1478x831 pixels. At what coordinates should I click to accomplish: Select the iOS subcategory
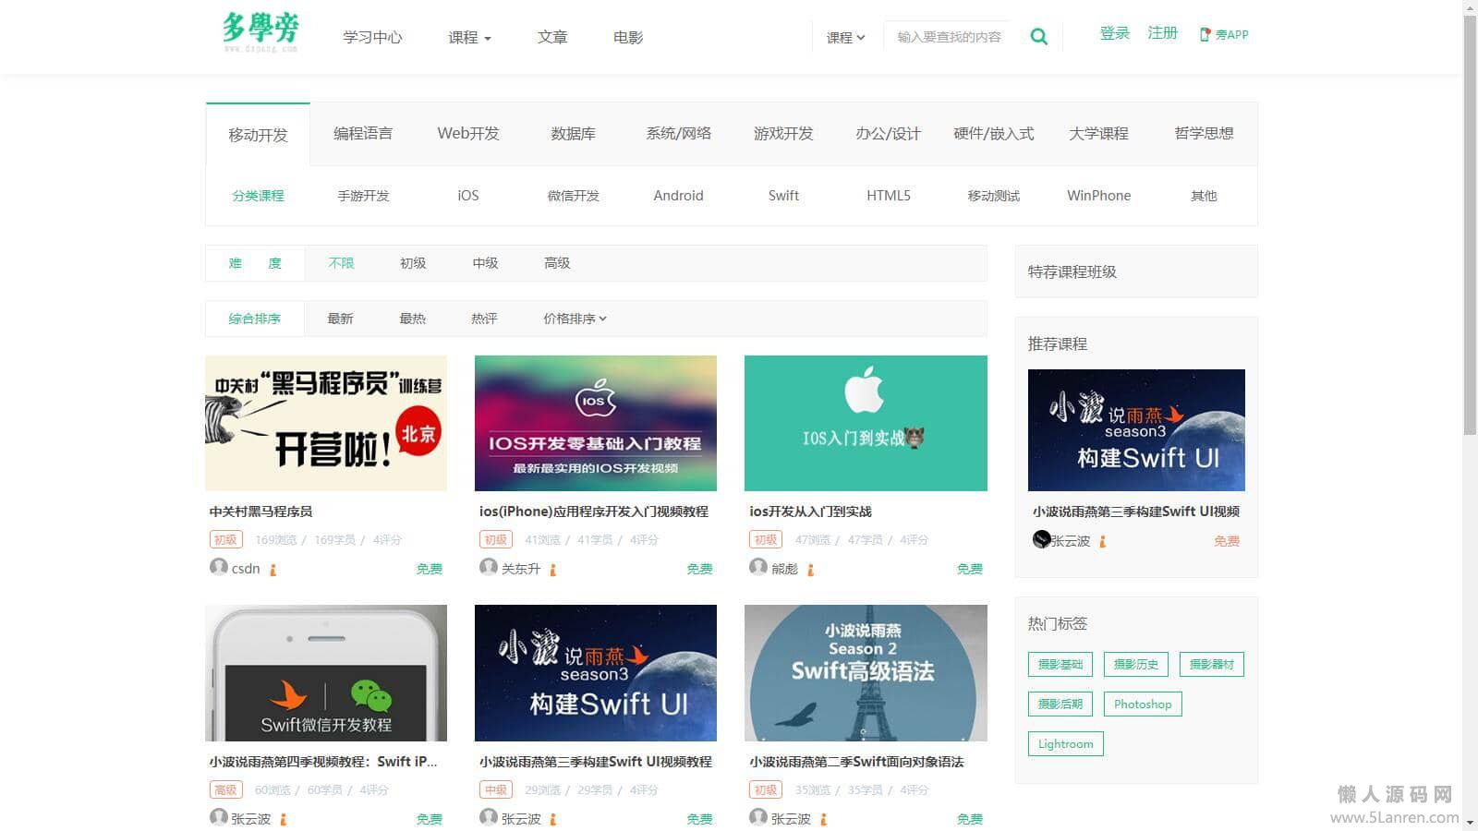click(x=468, y=196)
